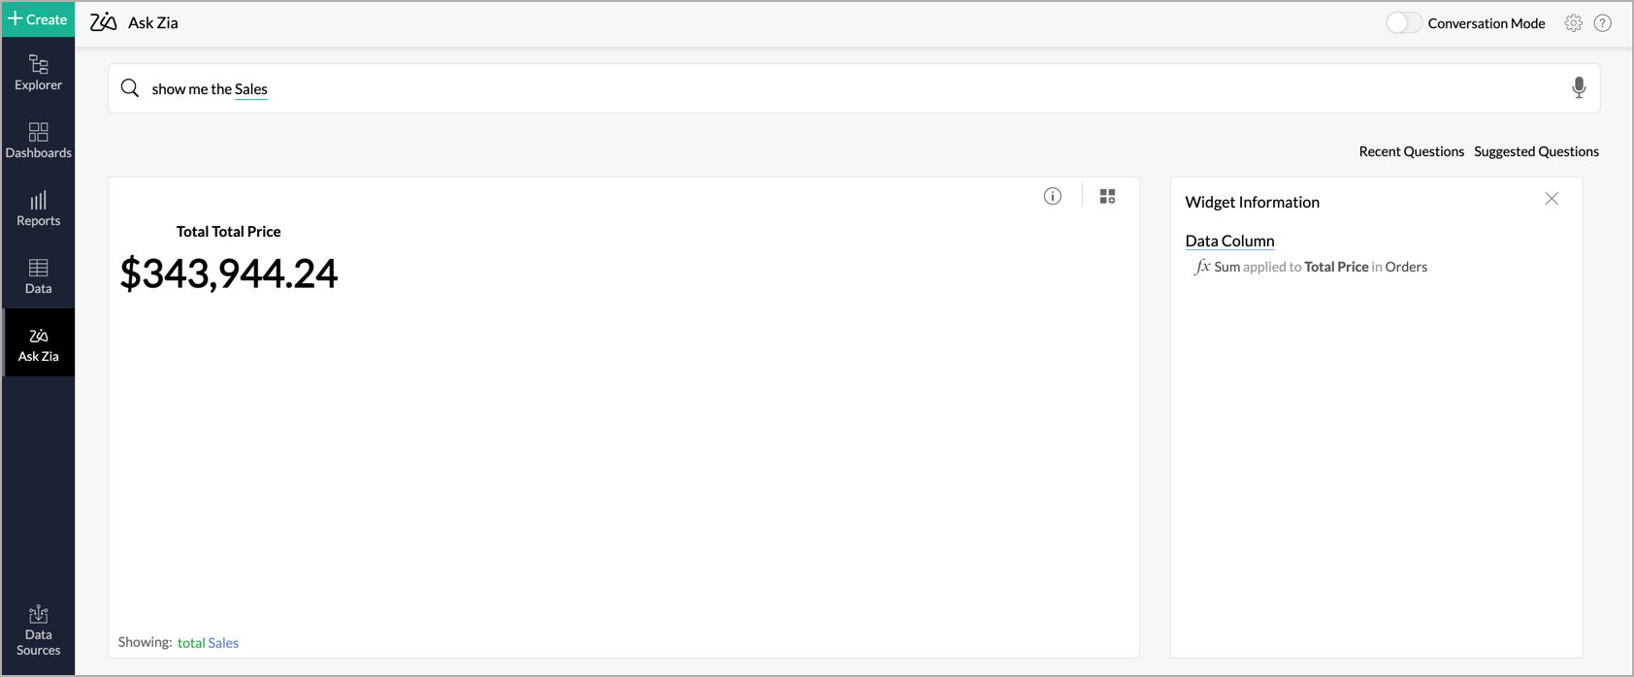Click the search magnifier icon
Viewport: 1634px width, 677px height.
pos(130,88)
